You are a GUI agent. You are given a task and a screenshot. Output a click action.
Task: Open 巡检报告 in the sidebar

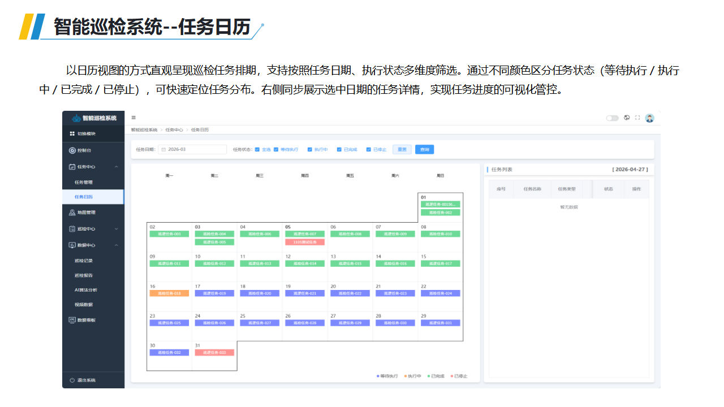(84, 275)
